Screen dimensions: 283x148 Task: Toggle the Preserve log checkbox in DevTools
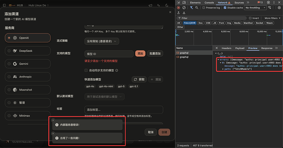tap(203, 8)
